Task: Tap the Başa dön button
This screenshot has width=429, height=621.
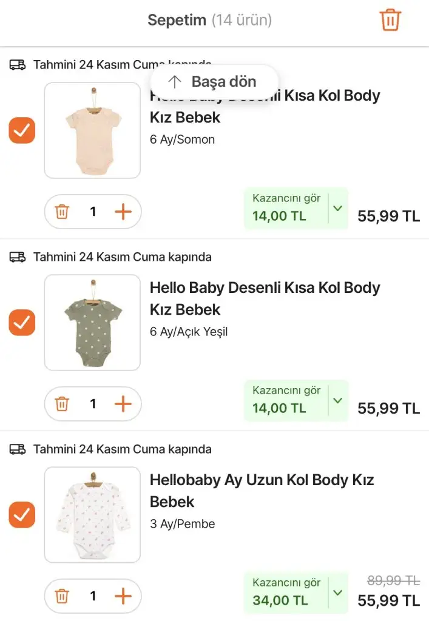Action: pos(214,82)
